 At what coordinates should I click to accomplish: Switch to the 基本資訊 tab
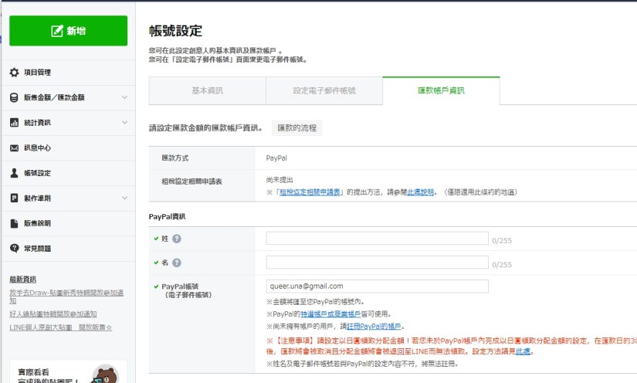pyautogui.click(x=207, y=91)
